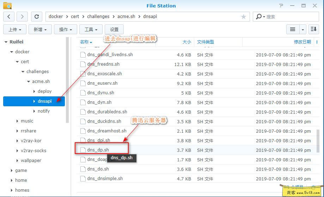Open the 工具 tools menu
This screenshot has height=197, width=324.
[91, 30]
